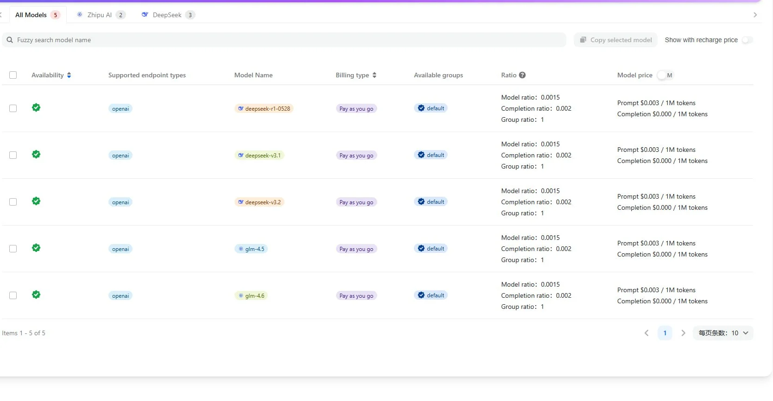Click the glm-4.5 model name tag
The image size is (773, 401).
(251, 249)
